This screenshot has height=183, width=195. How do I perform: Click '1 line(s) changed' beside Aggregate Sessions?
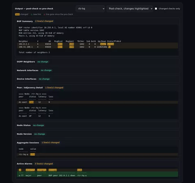50,143
